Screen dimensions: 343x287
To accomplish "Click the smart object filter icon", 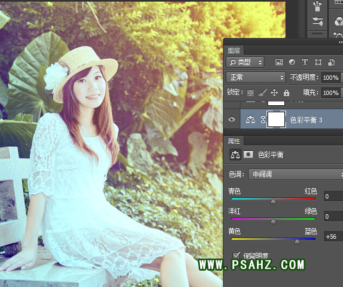I will 331,62.
